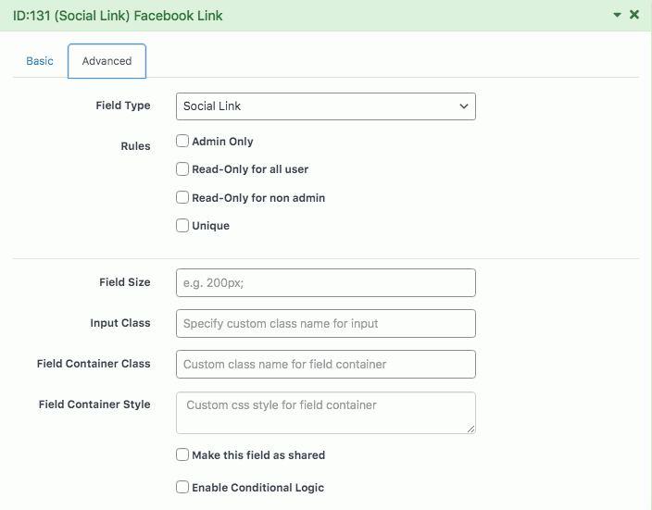Tick the Unique checkbox
The width and height of the screenshot is (652, 510).
(x=182, y=225)
